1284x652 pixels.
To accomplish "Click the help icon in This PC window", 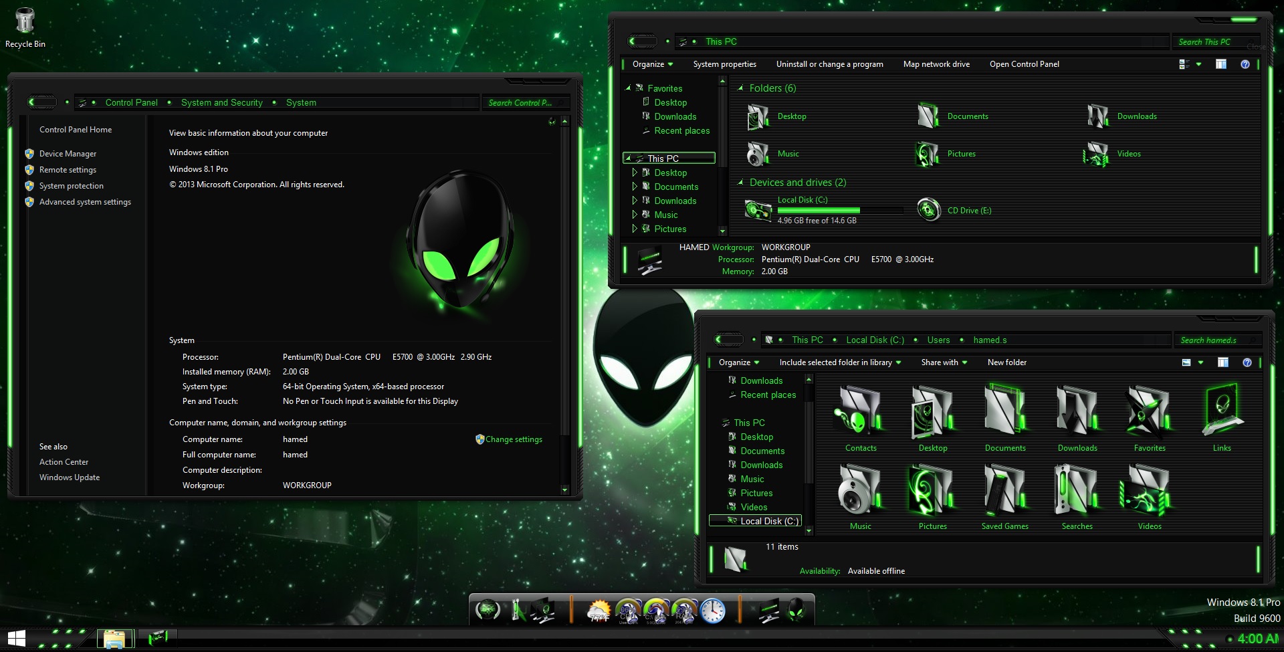I will pyautogui.click(x=1245, y=64).
